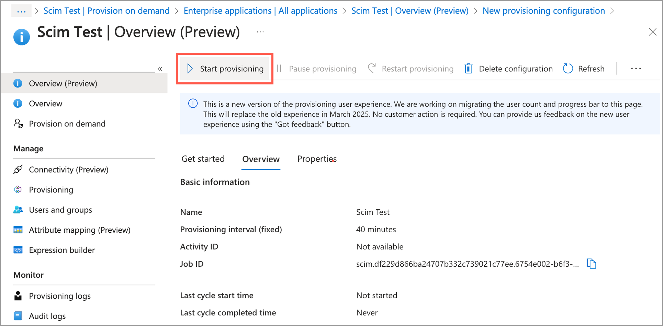The height and width of the screenshot is (326, 663).
Task: Open more options ellipsis beside page title
Action: click(260, 32)
